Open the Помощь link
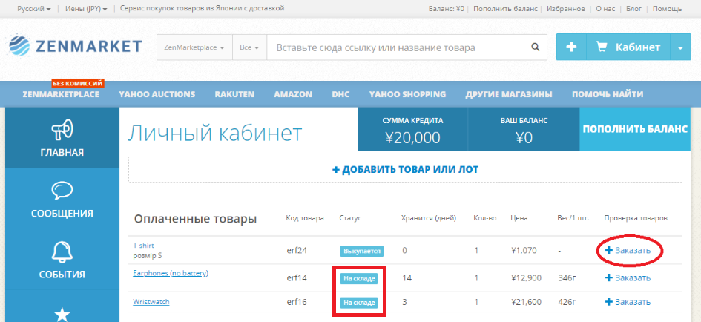 coord(667,8)
